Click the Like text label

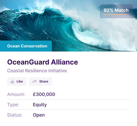coord(20,81)
